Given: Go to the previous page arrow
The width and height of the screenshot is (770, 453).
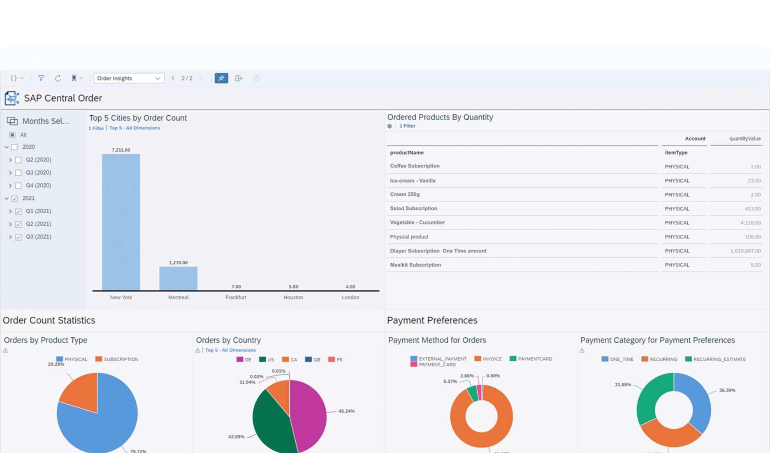Looking at the screenshot, I should 173,78.
